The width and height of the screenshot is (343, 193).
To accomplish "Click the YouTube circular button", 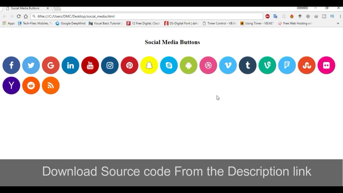I will point(90,65).
